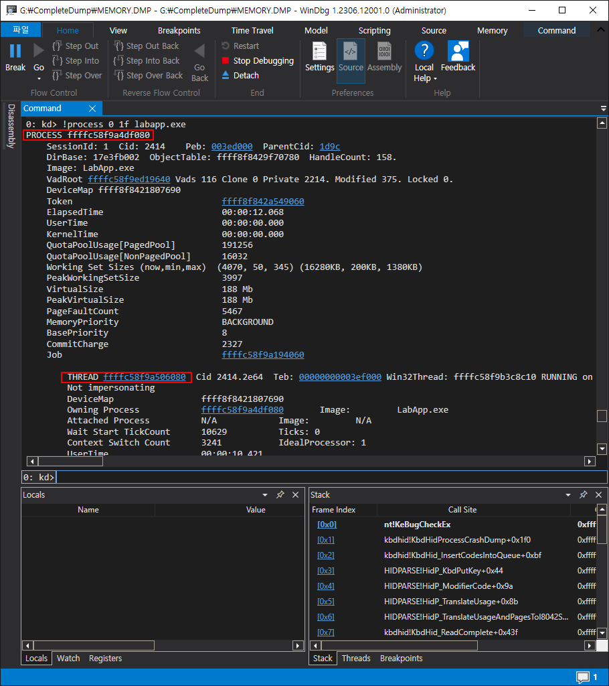Image resolution: width=609 pixels, height=686 pixels.
Task: Open the Disassembly side panel
Action: (11, 126)
